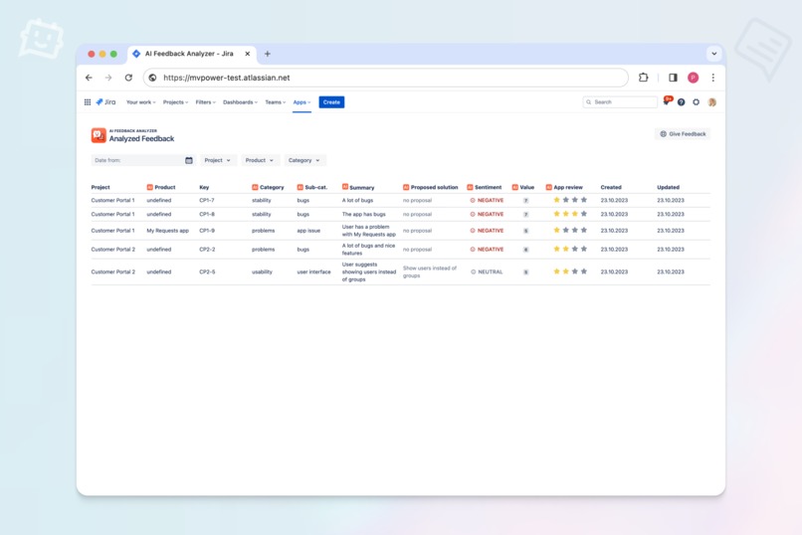Click the Key column header
The width and height of the screenshot is (802, 535).
click(x=204, y=188)
